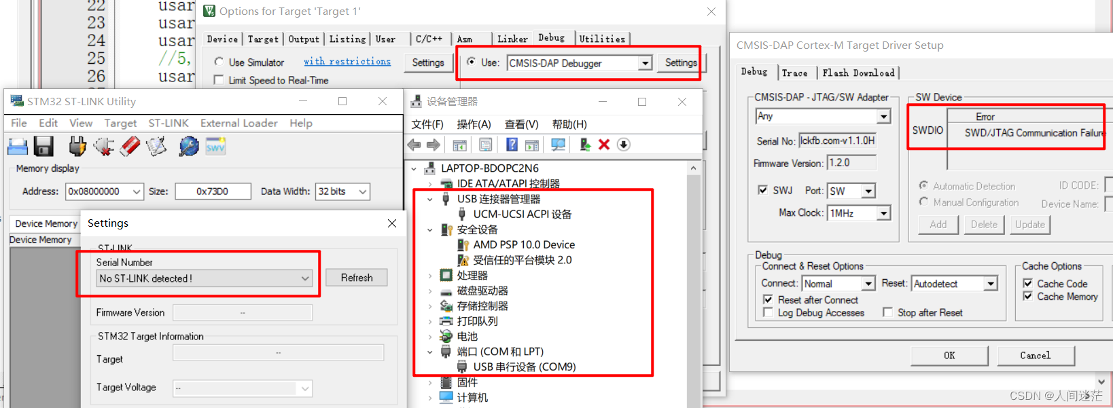This screenshot has height=408, width=1113.
Task: Click the with restrictions link
Action: click(347, 61)
